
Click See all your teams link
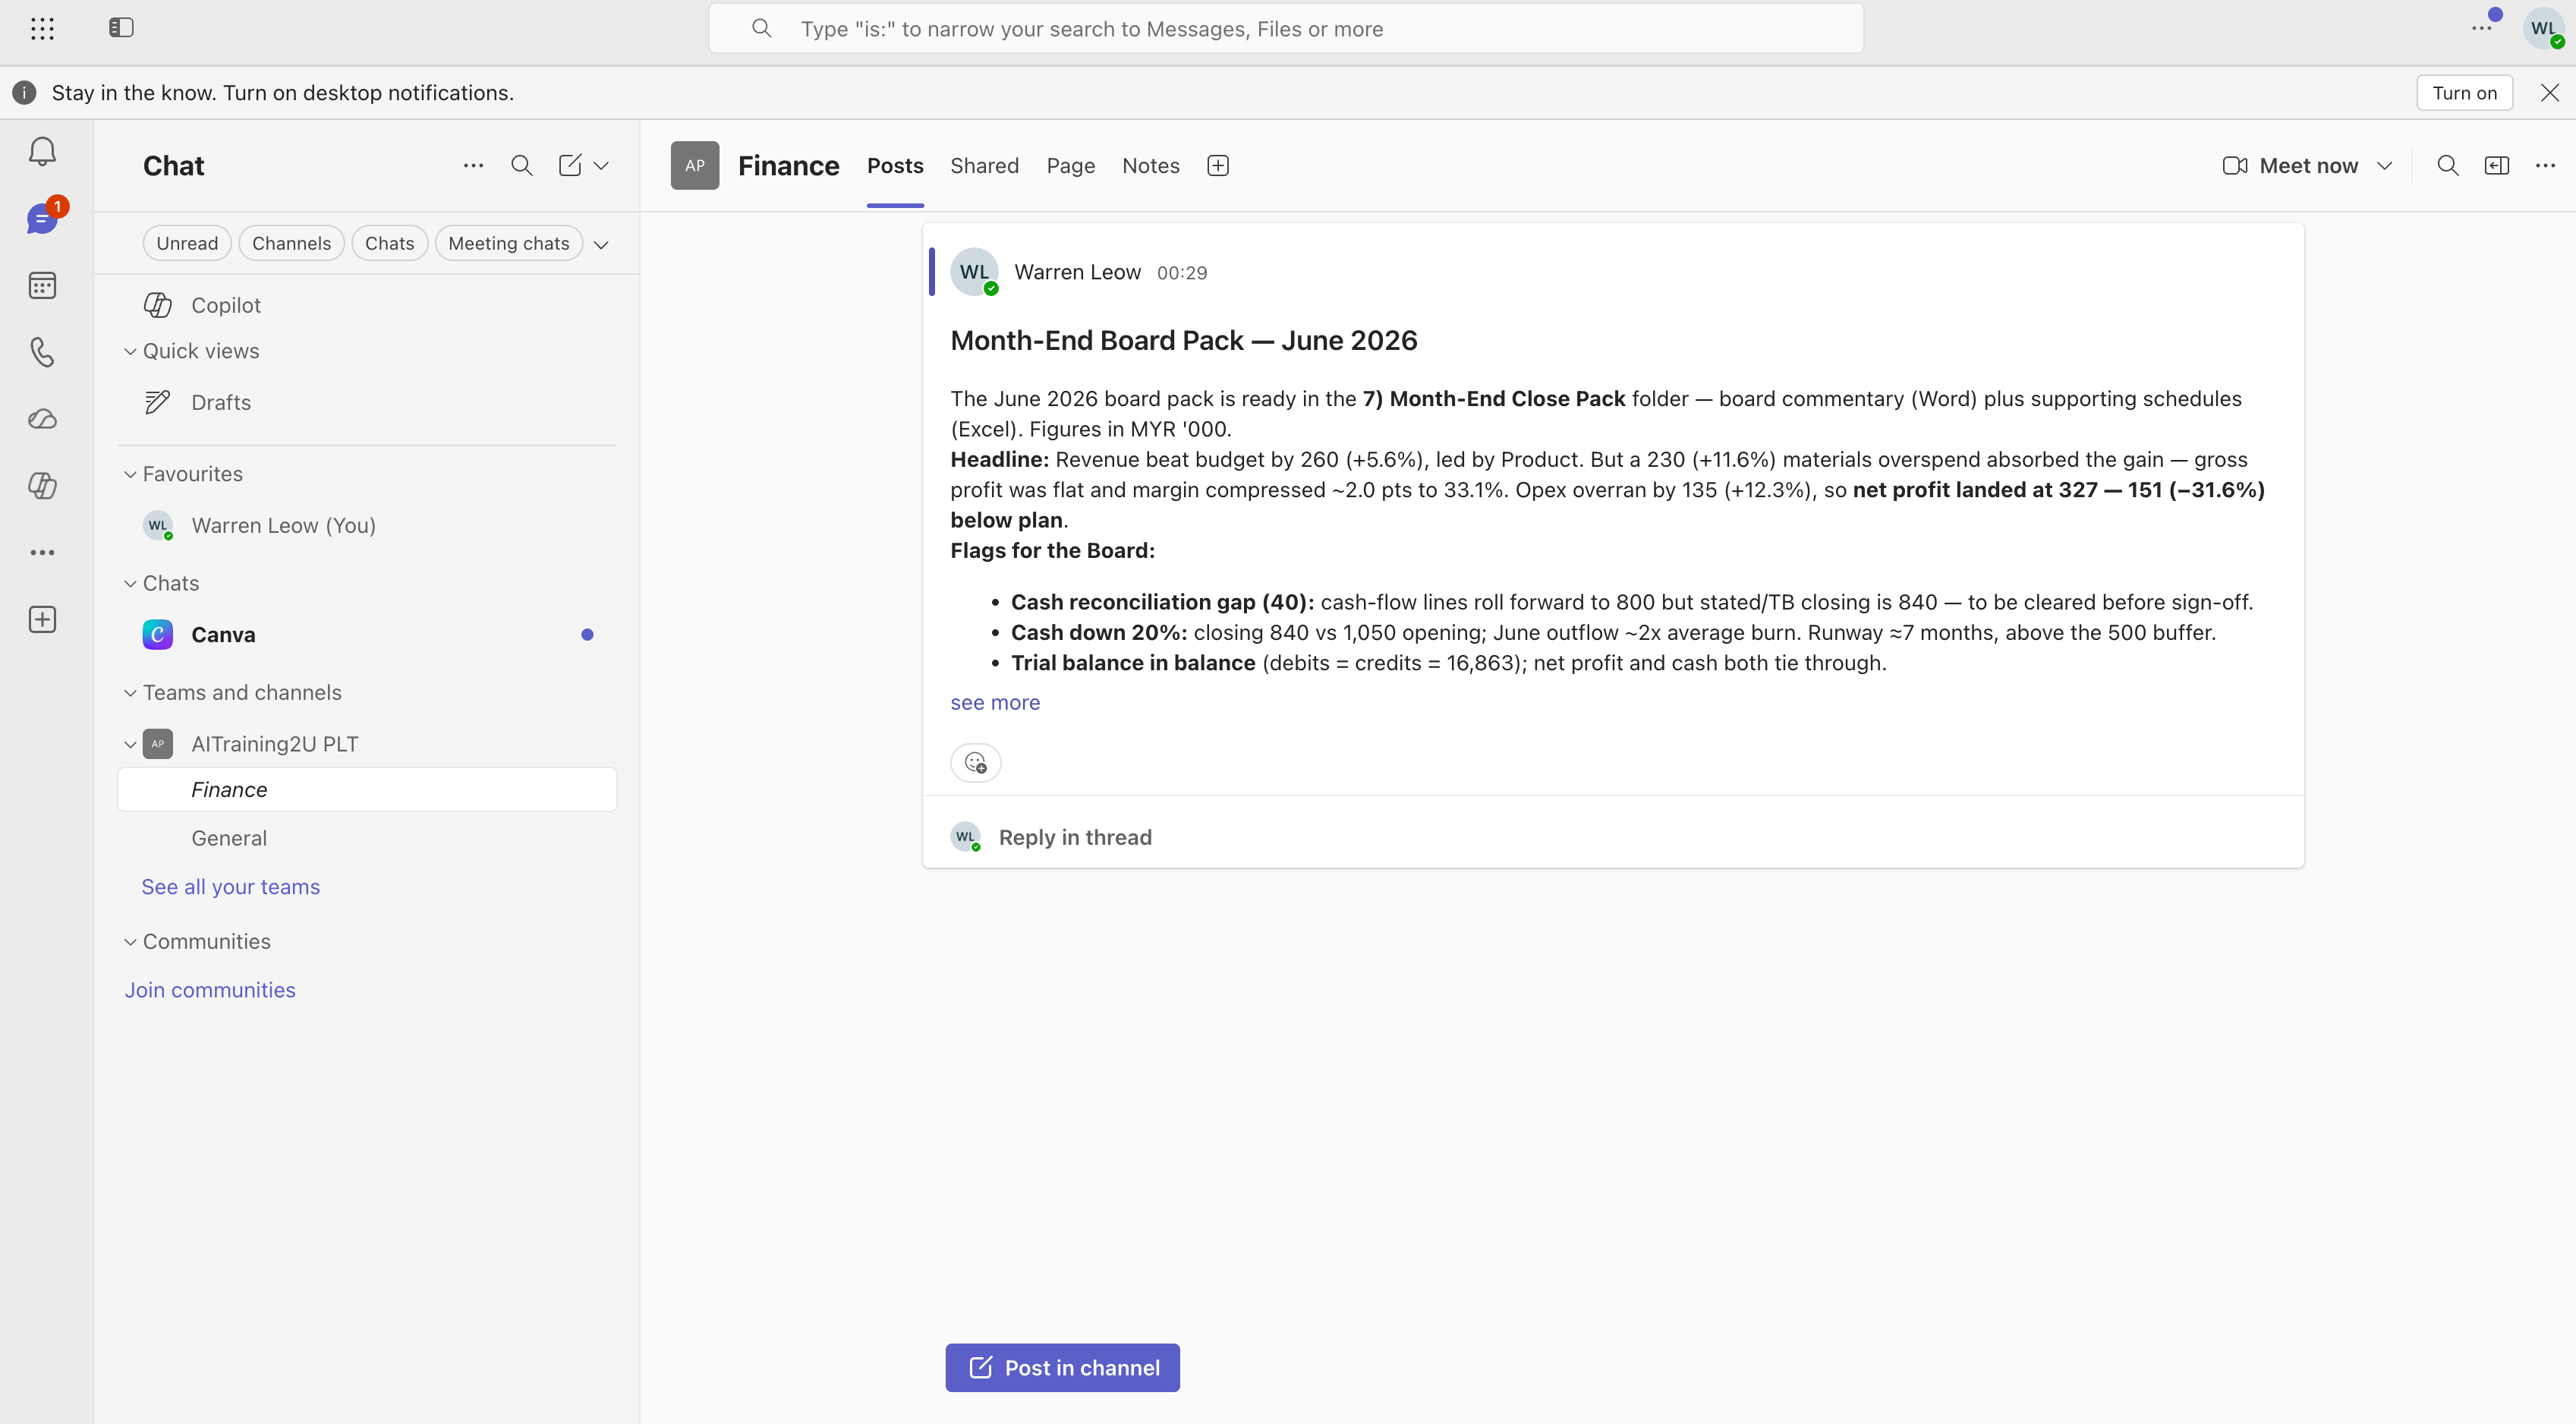click(230, 887)
